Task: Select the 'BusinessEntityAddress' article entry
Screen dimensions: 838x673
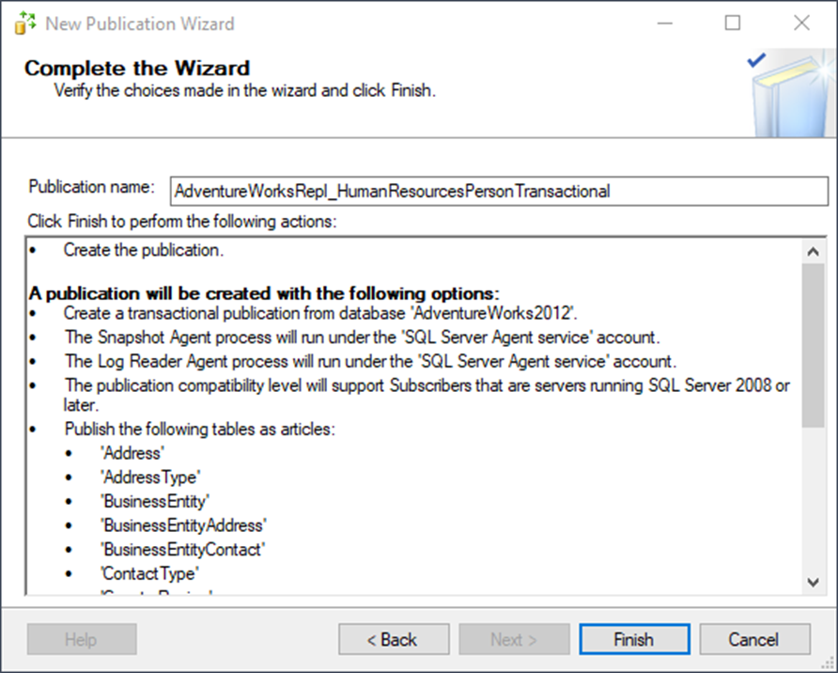Action: coord(183,525)
